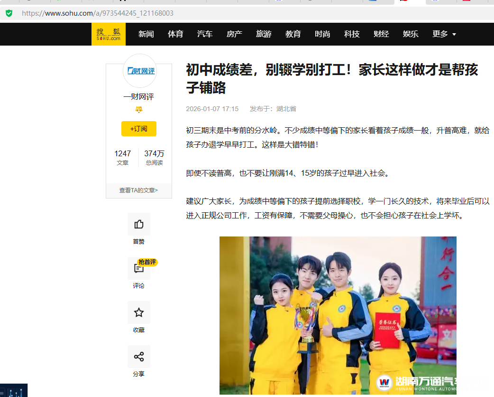
Task: Go to the 体育 section
Action: (x=175, y=34)
